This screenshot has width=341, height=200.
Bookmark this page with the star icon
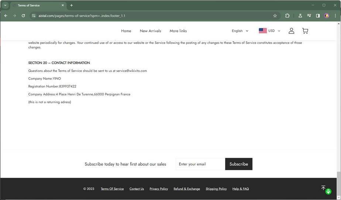click(275, 15)
